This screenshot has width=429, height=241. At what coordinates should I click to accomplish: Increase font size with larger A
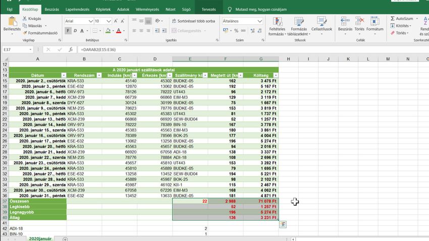[x=116, y=21]
